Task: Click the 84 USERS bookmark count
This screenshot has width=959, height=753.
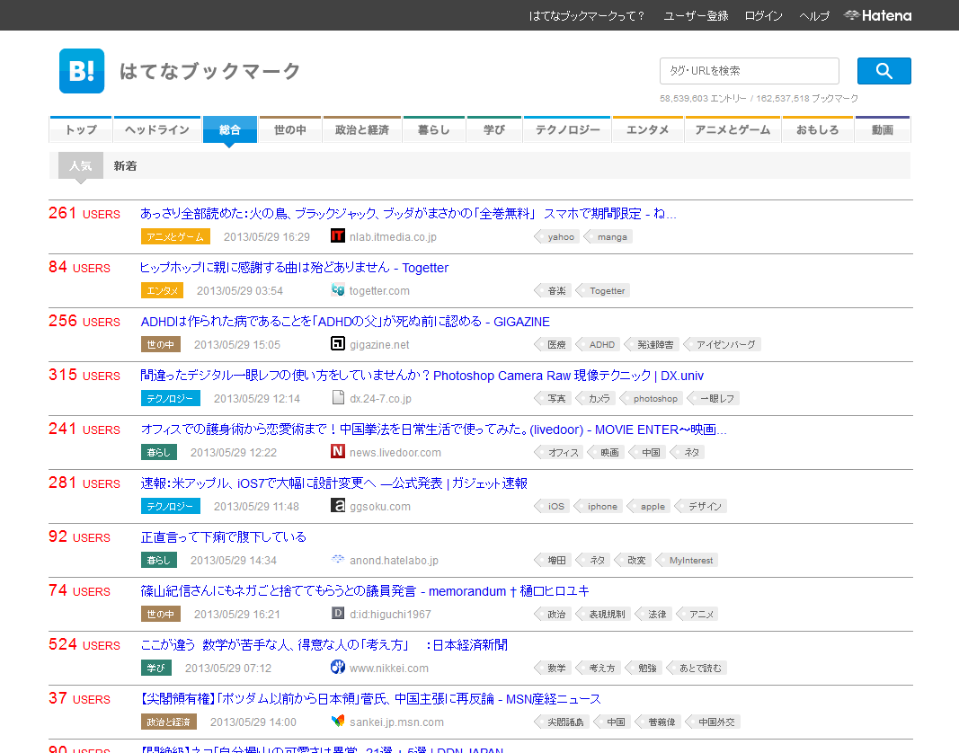Action: tap(79, 267)
